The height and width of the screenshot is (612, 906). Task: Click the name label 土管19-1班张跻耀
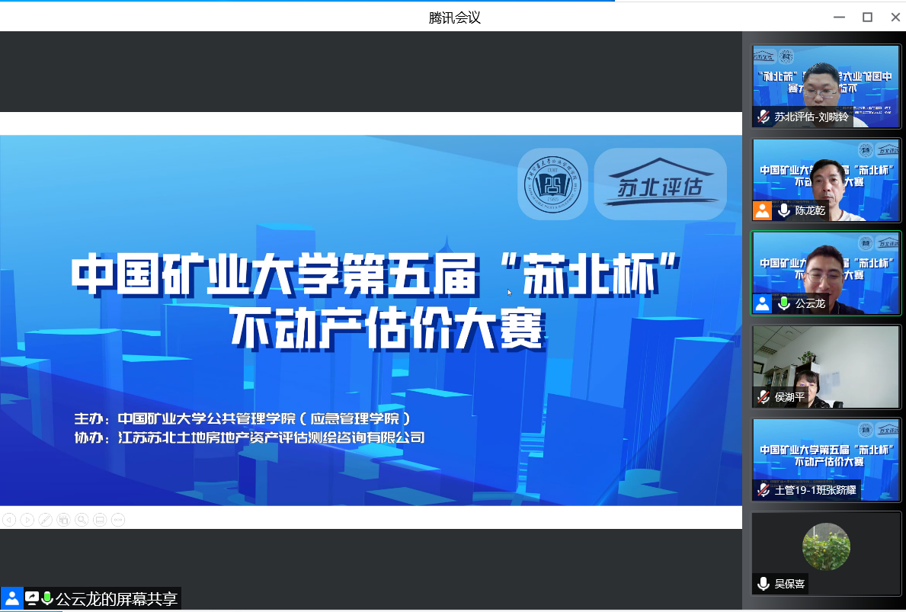(x=815, y=490)
